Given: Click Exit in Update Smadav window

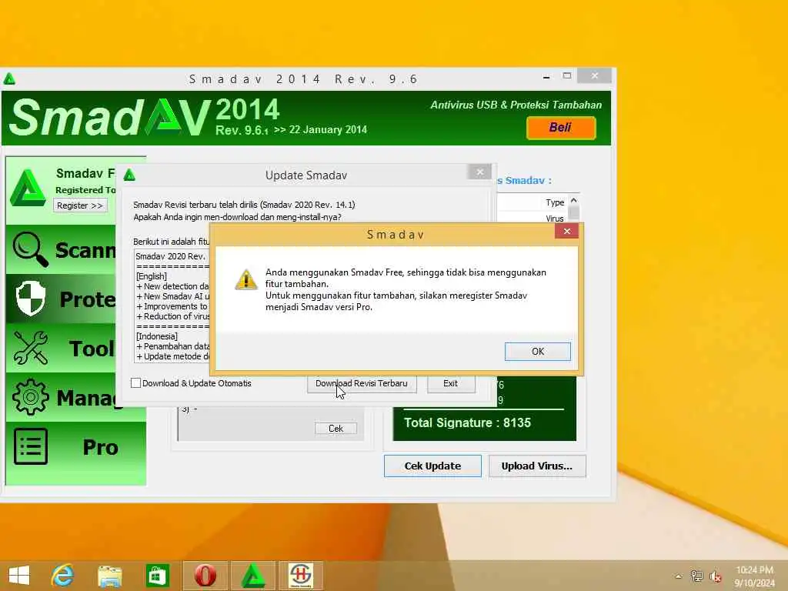Looking at the screenshot, I should click(x=451, y=383).
